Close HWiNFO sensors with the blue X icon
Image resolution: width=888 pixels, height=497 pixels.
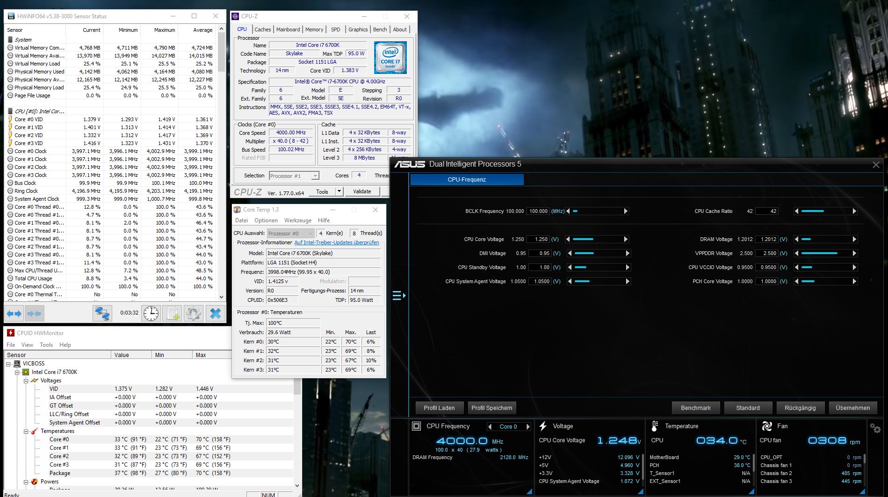216,313
